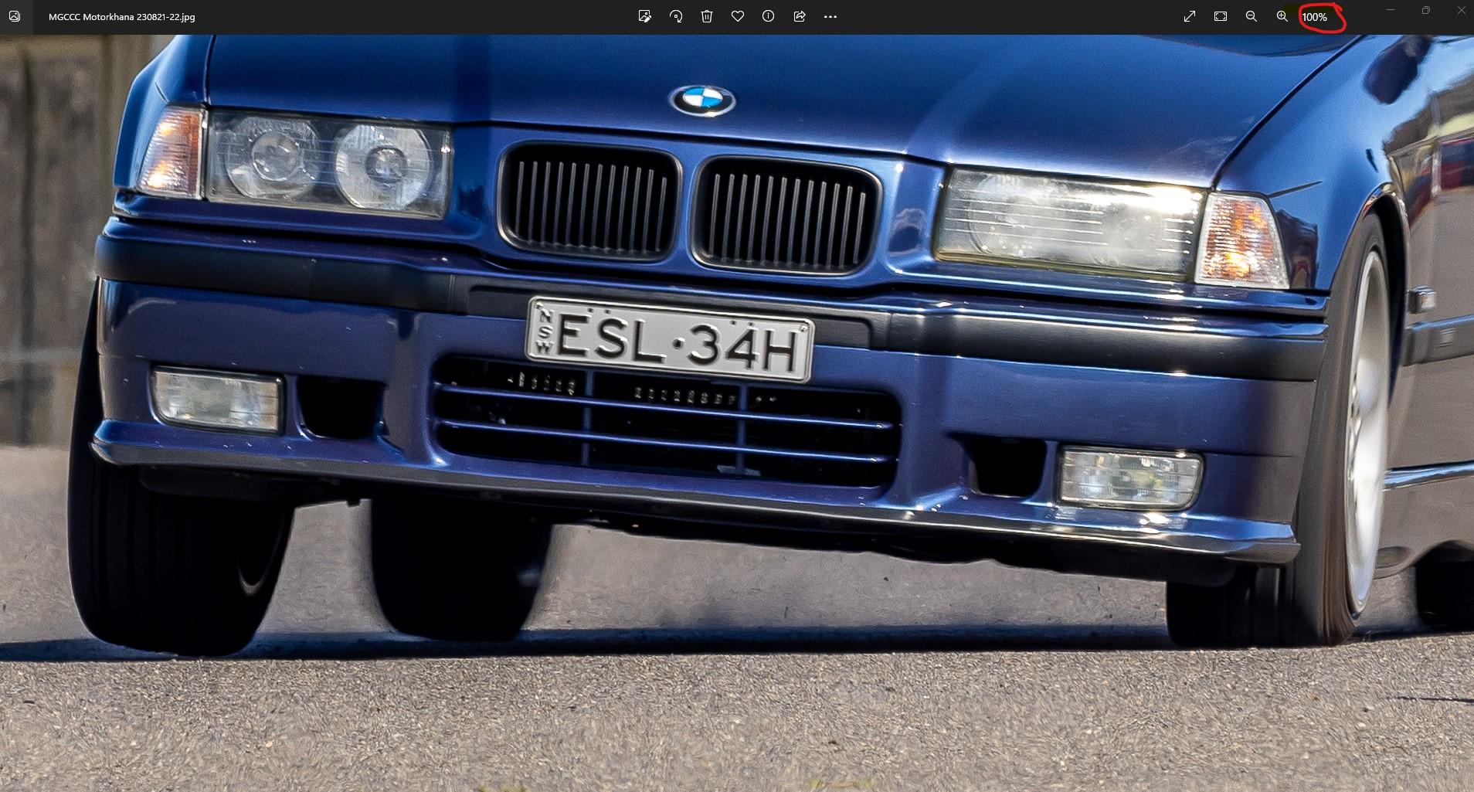Rotate the image with the rotate icon
1474x792 pixels.
point(676,16)
